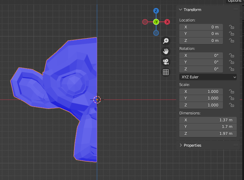Screen dimensions: 244x180
Task: Click the Rotation Y value field
Action: point(201,62)
